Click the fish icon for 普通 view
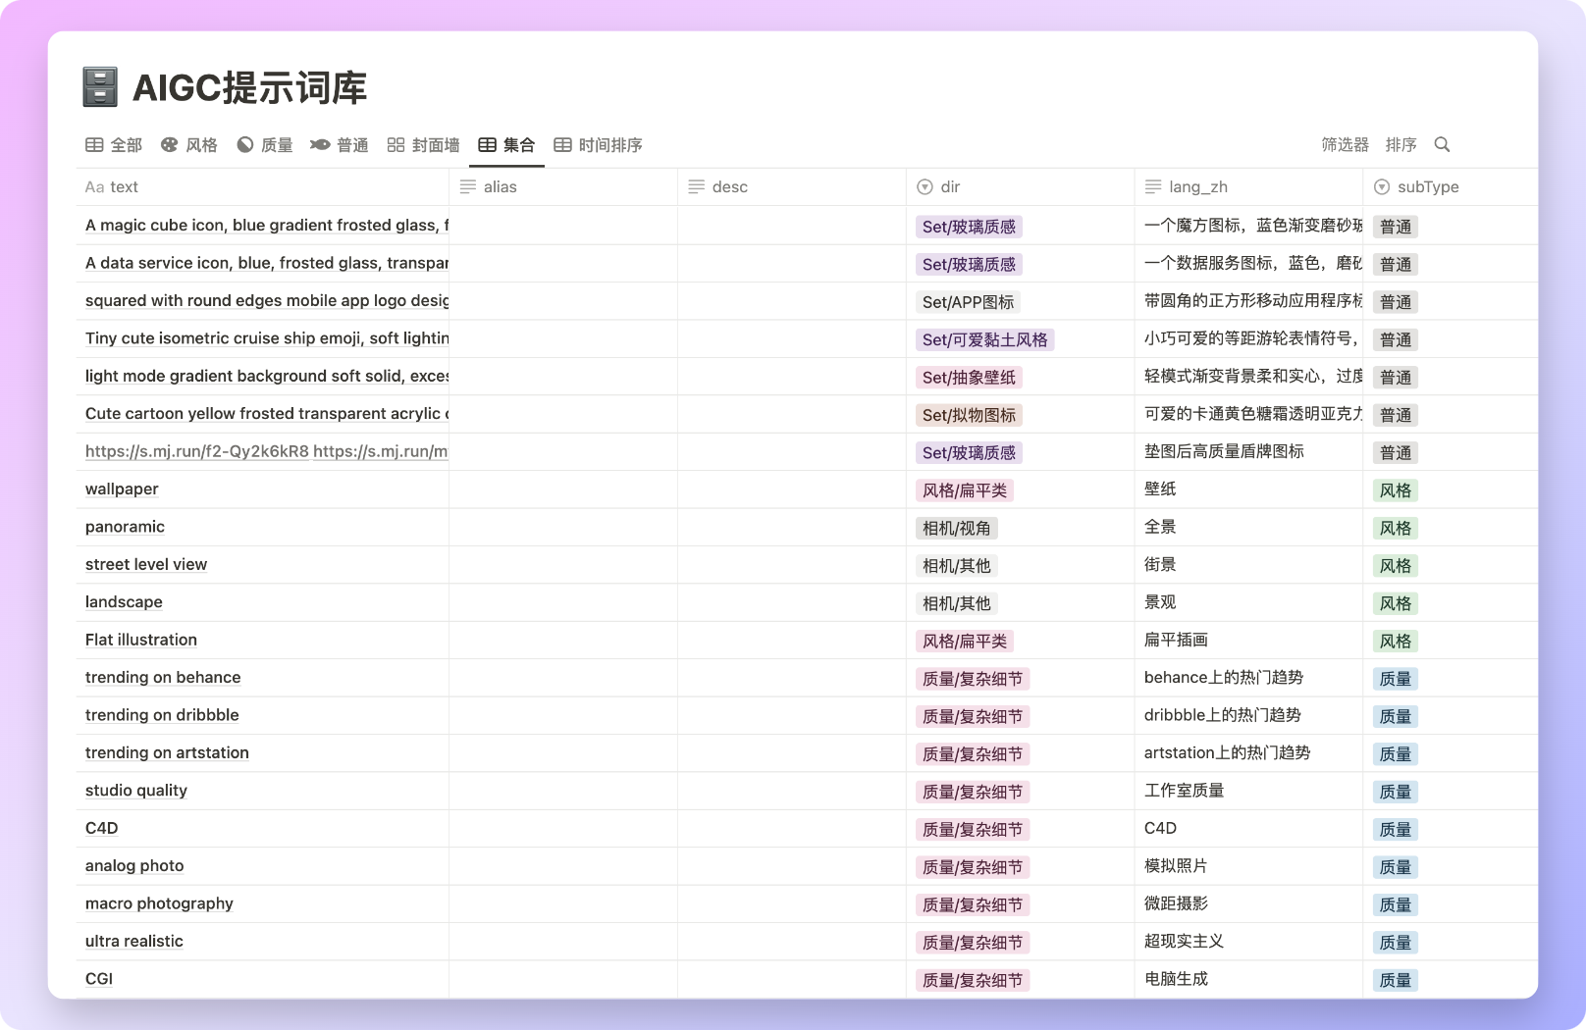The width and height of the screenshot is (1586, 1030). tap(320, 145)
